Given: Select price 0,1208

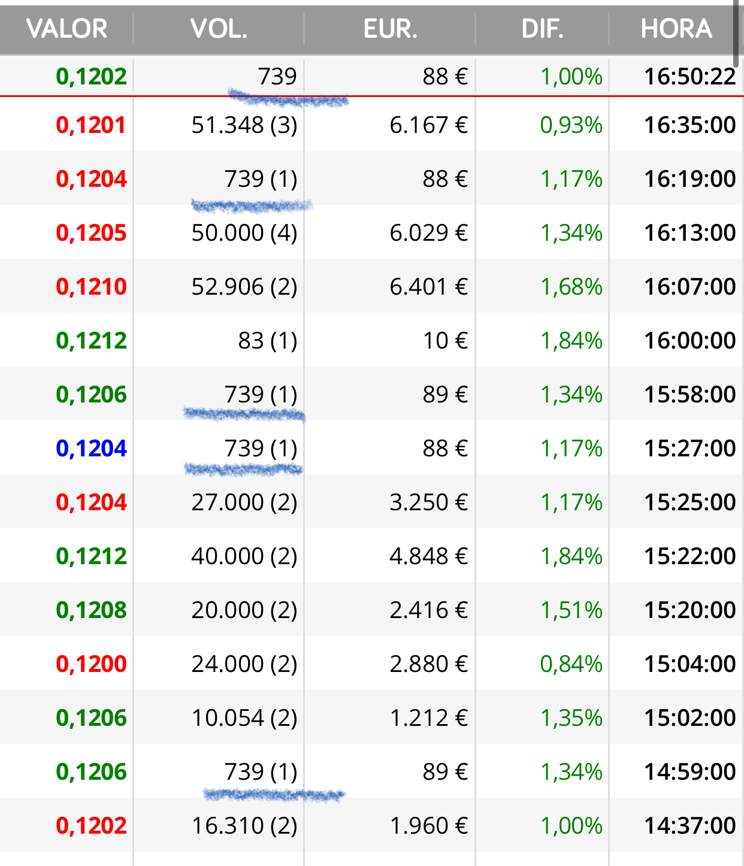Looking at the screenshot, I should (x=92, y=610).
